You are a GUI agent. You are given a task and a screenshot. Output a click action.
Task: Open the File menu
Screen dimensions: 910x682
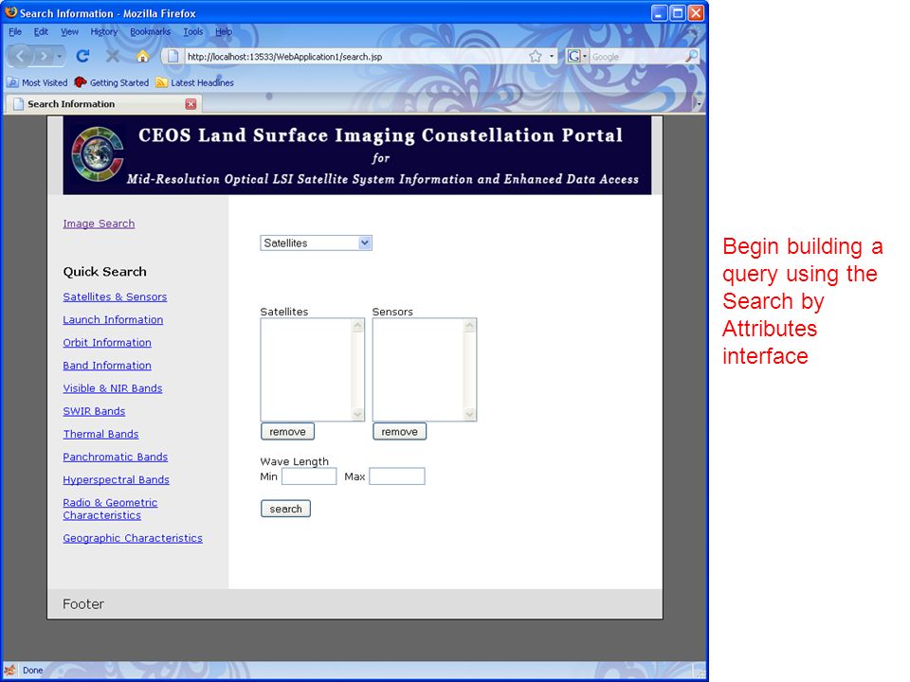[15, 32]
